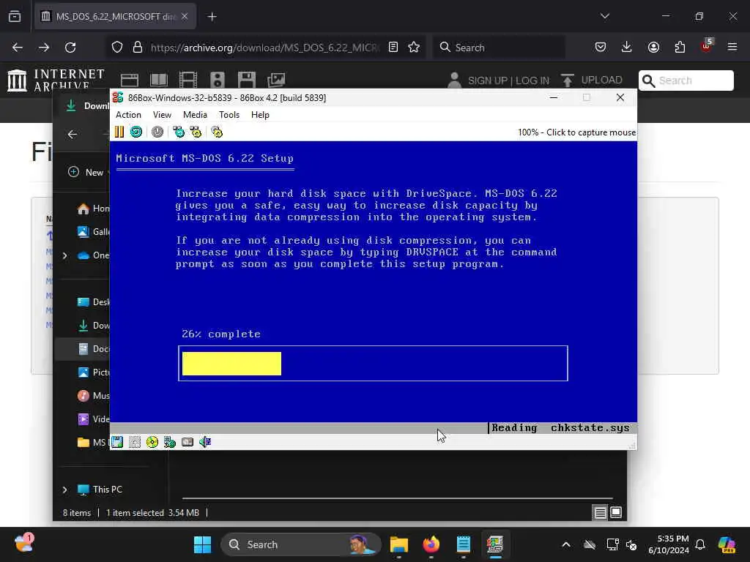Send Ctrl+Alt+Del via 86Box toolbar icon
Image resolution: width=750 pixels, height=562 pixels.
[x=179, y=132]
